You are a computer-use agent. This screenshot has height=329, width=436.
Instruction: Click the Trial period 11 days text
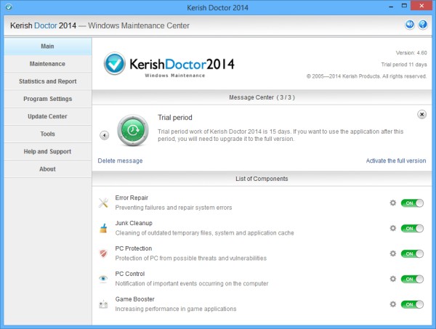[404, 65]
